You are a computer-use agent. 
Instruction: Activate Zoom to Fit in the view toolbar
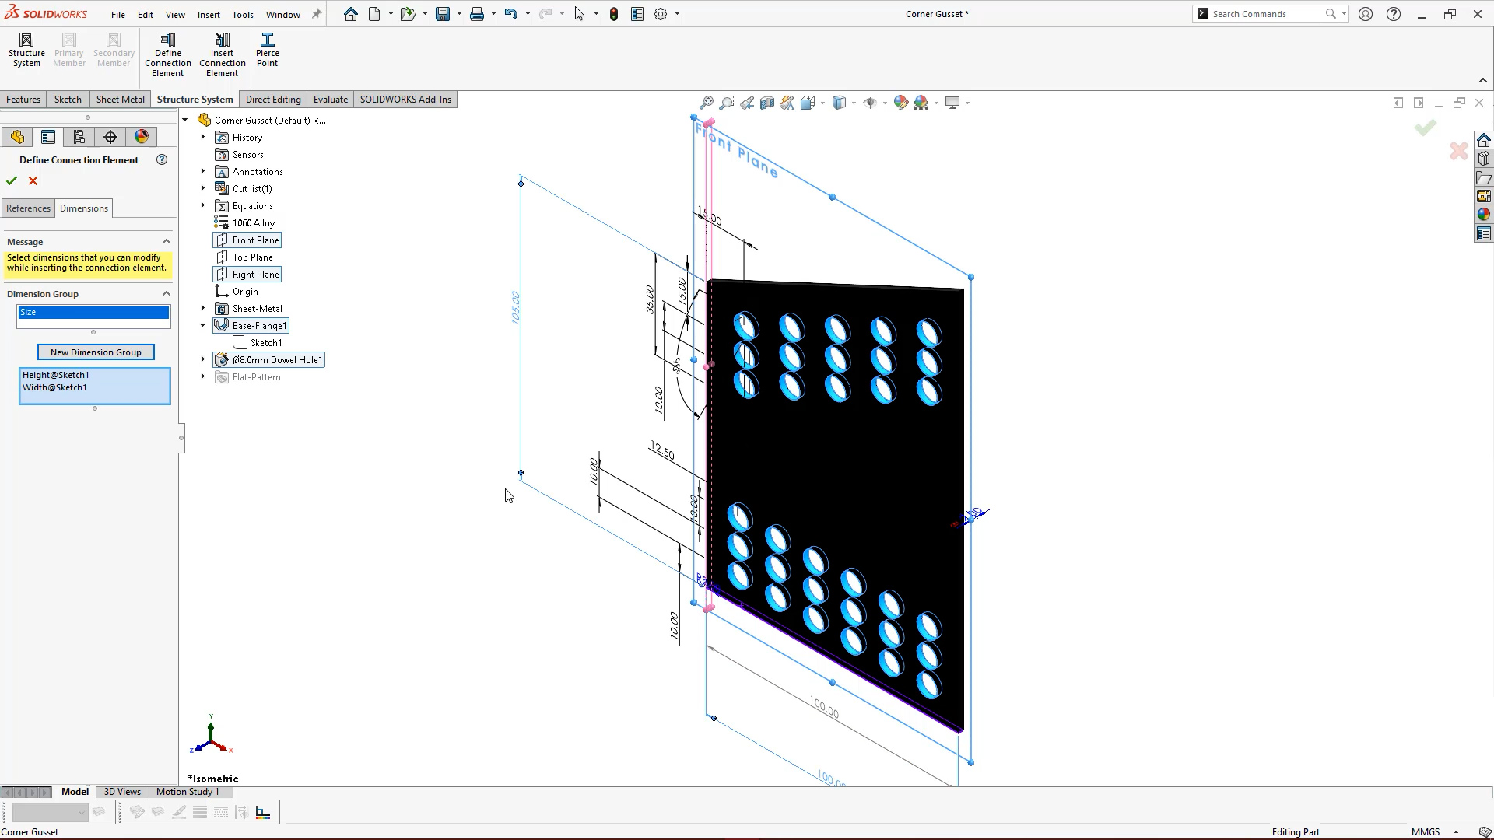[x=707, y=102]
